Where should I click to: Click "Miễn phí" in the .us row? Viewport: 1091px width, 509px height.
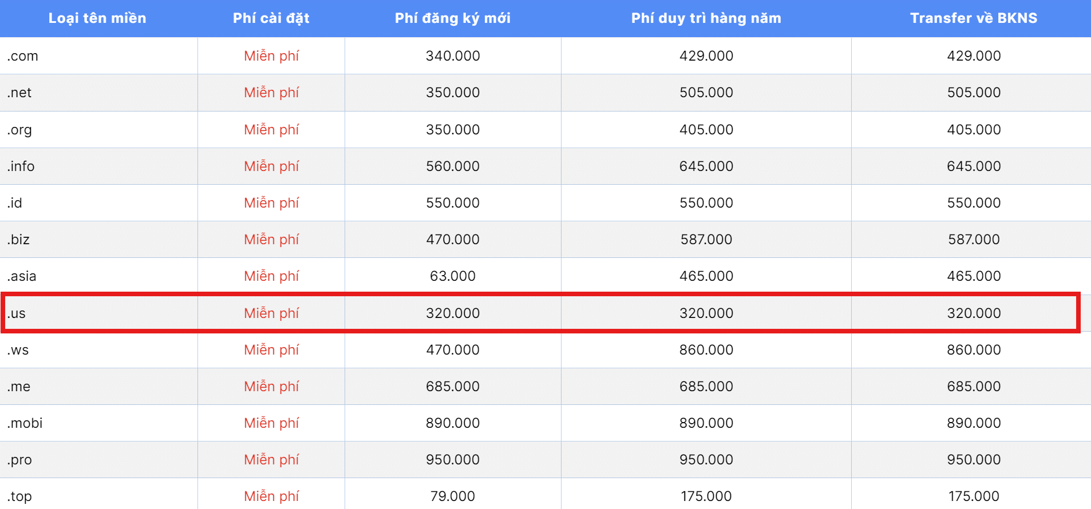271,313
